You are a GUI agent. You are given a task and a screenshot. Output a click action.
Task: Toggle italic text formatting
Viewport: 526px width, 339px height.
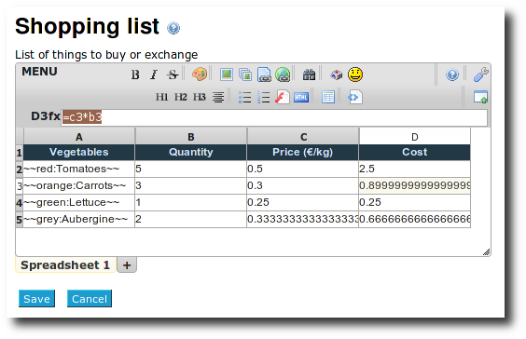click(154, 75)
